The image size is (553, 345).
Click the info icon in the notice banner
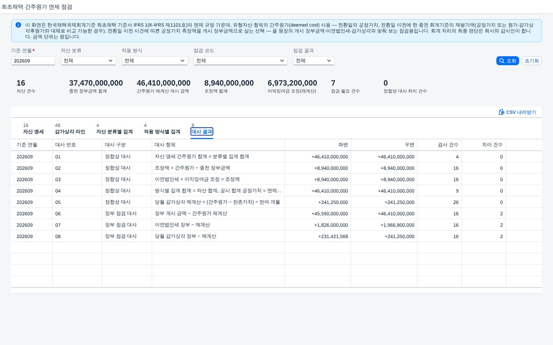tap(18, 25)
